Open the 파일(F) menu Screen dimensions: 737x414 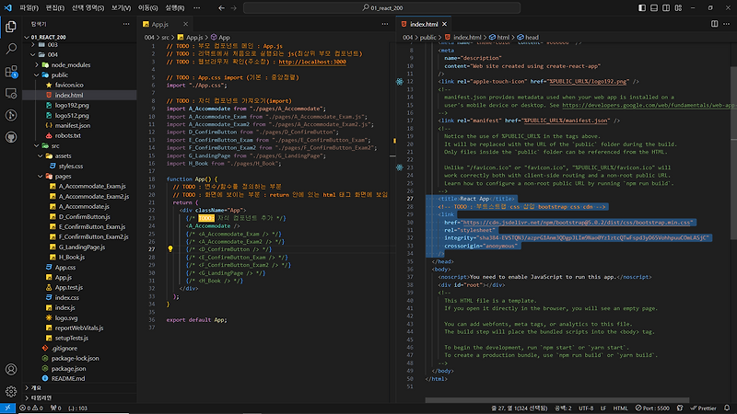[29, 7]
